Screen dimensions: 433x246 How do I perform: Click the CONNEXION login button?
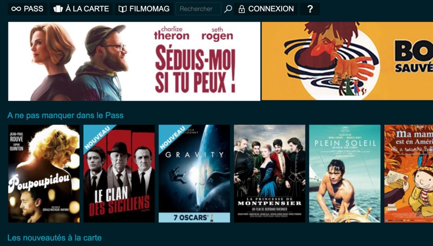[x=266, y=9]
